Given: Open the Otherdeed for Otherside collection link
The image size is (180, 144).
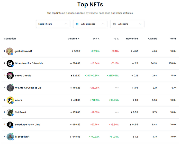Looking at the screenshot, I should tap(29, 63).
